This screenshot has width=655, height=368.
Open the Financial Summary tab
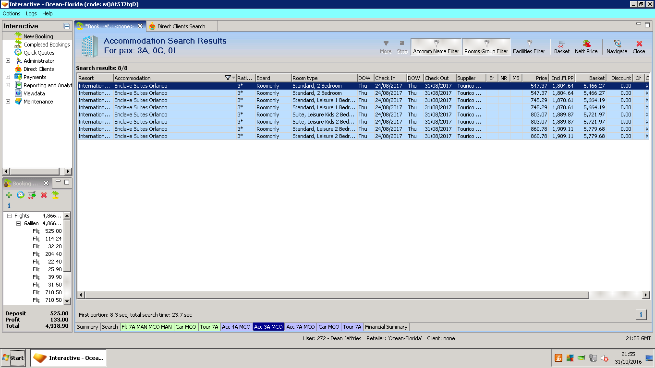pos(386,327)
